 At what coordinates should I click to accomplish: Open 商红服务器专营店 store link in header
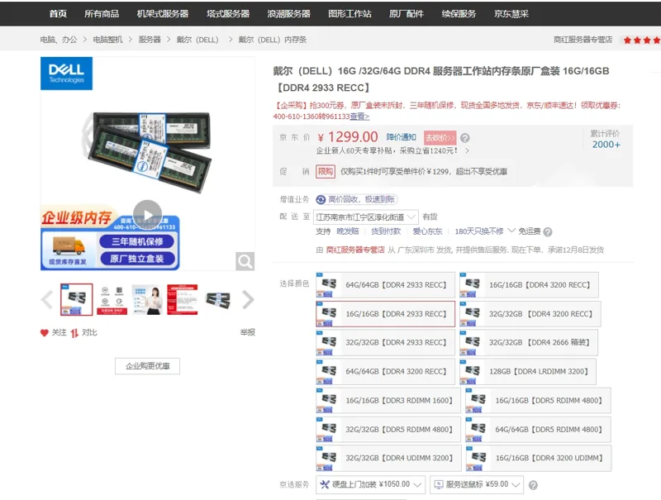coord(583,40)
